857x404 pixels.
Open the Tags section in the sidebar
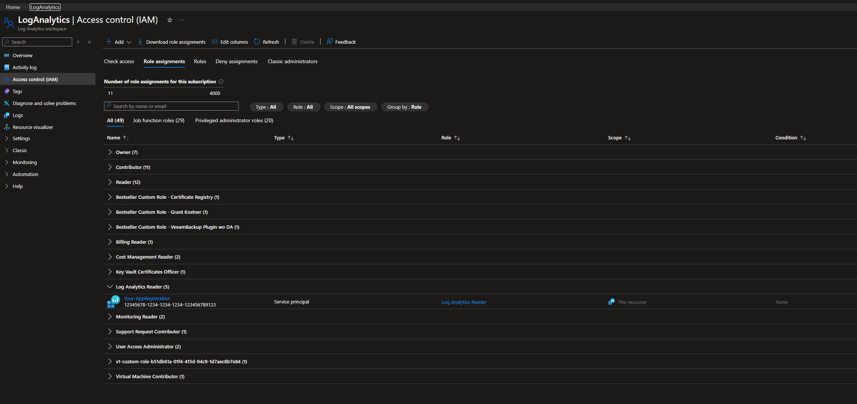tap(17, 91)
